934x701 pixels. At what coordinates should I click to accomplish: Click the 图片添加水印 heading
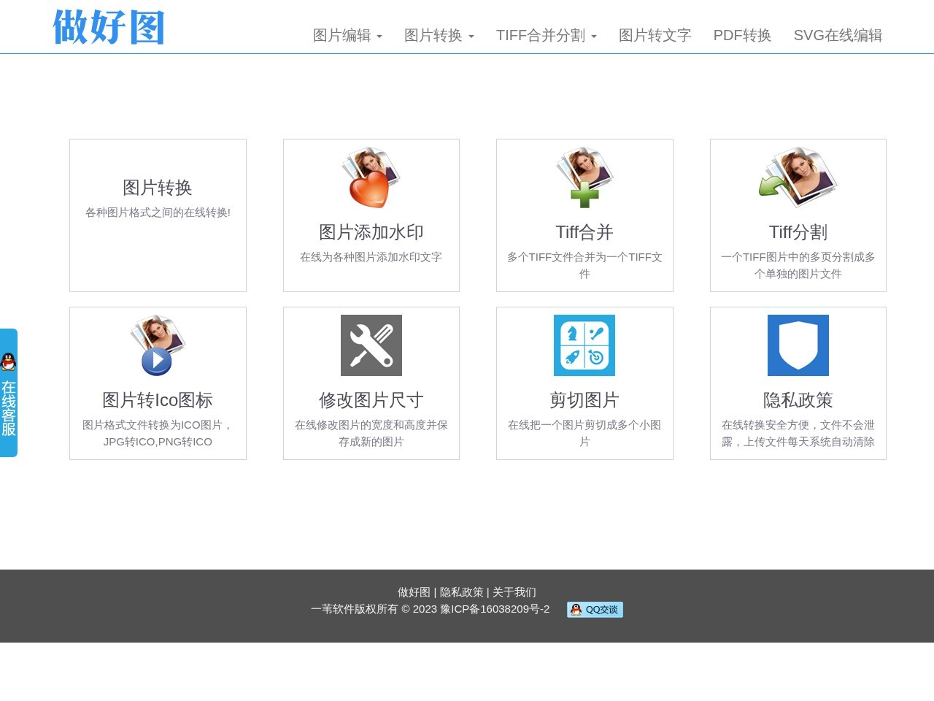[x=371, y=232]
